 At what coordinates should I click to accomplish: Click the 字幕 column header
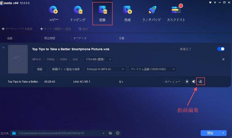tap(122, 38)
